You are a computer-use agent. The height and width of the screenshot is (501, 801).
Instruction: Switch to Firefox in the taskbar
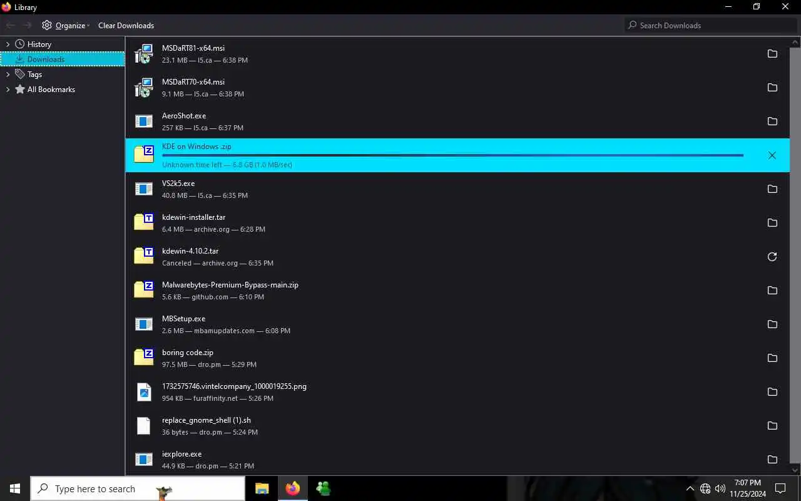[x=293, y=488]
